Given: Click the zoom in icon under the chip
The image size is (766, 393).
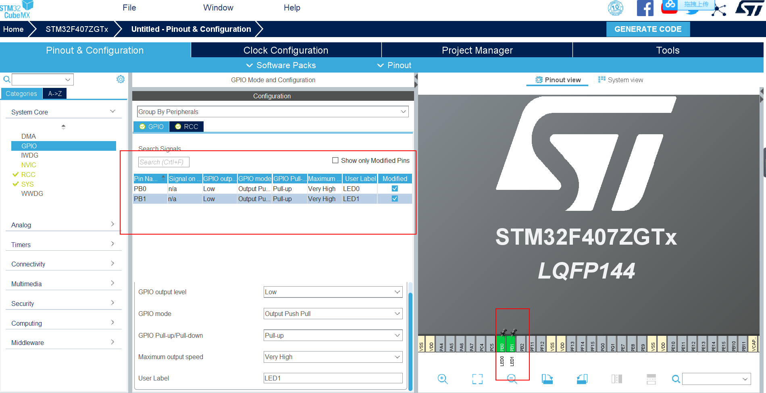Looking at the screenshot, I should click(x=442, y=379).
